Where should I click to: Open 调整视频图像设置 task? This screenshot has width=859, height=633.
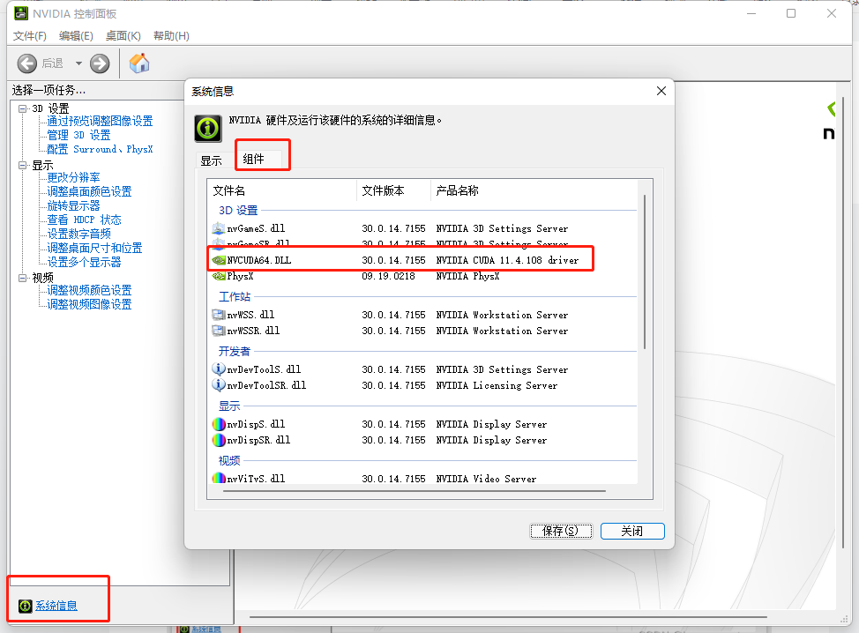tap(89, 304)
